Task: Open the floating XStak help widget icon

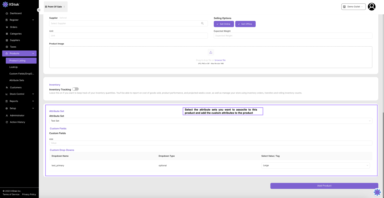Action: coord(377,192)
